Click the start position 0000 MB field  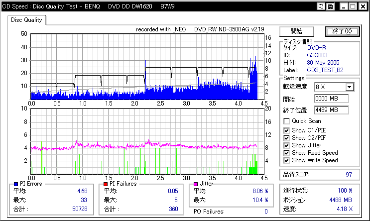coord(331,99)
